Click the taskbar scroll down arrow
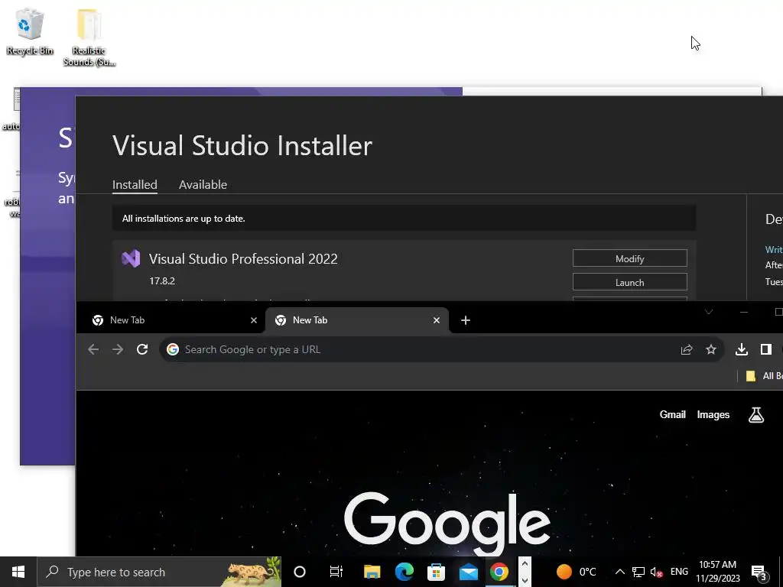783x587 pixels. point(525,580)
